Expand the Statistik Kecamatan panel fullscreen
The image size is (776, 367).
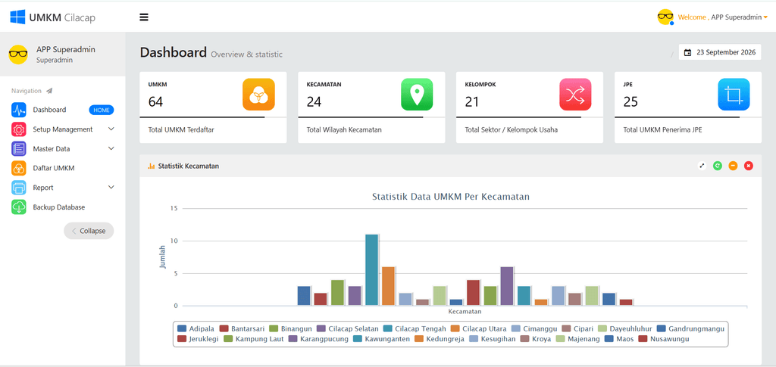pyautogui.click(x=702, y=166)
